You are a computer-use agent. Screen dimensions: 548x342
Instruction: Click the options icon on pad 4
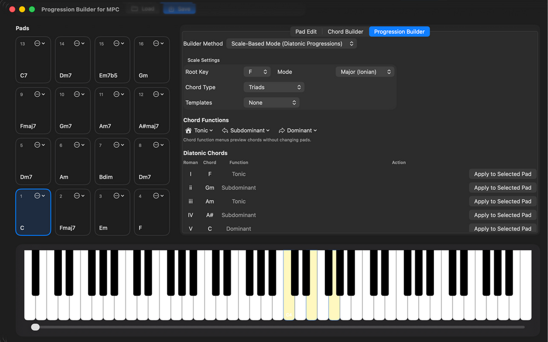[158, 196]
